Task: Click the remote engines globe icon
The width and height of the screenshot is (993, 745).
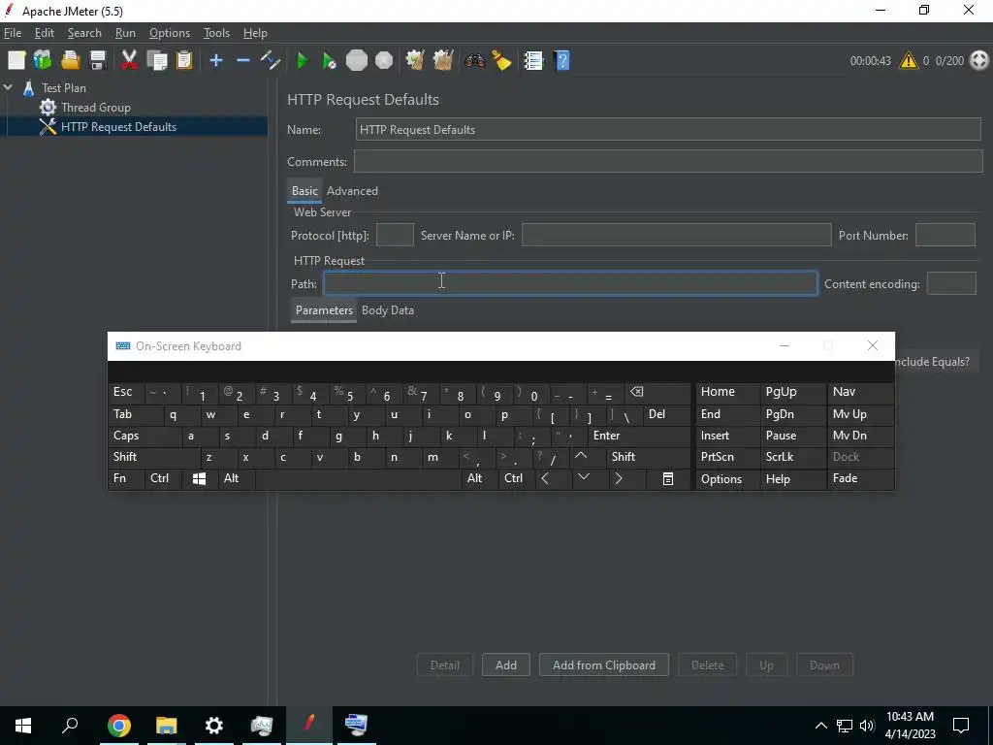Action: coord(979,61)
